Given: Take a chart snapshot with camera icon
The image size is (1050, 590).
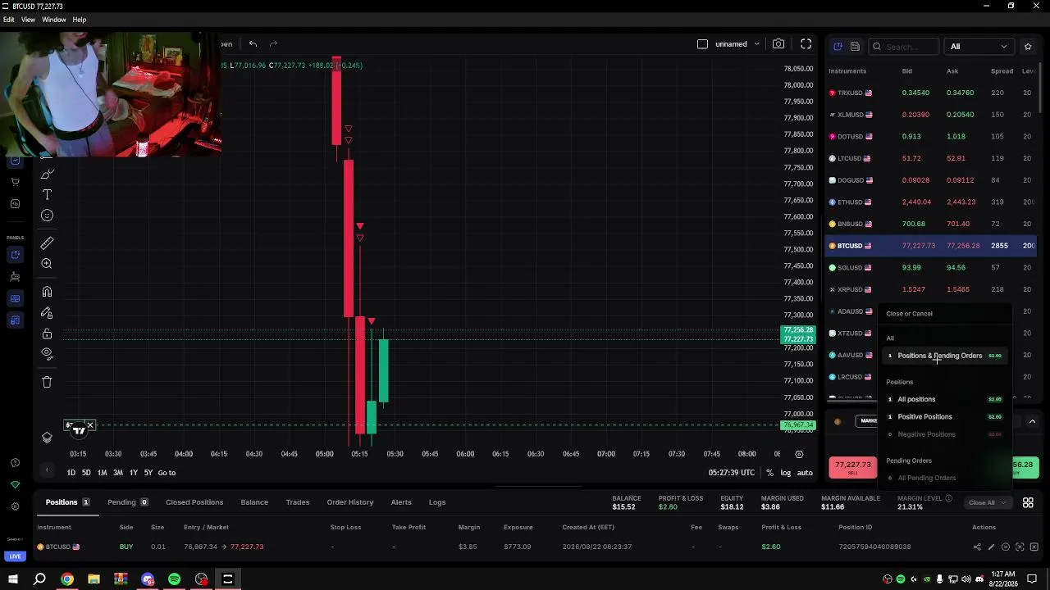Looking at the screenshot, I should (x=778, y=44).
